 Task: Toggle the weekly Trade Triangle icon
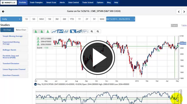[x=42, y=31]
